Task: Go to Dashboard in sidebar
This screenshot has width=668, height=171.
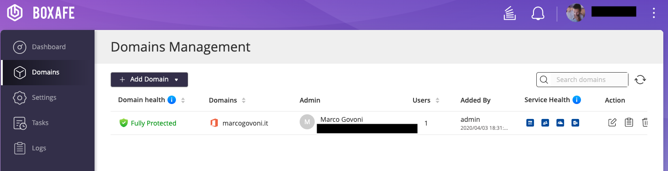Action: [48, 47]
